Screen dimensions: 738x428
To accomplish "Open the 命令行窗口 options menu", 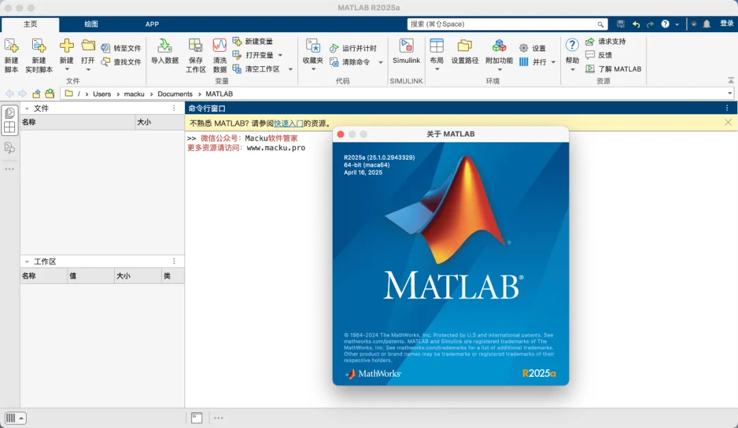I will click(x=727, y=108).
